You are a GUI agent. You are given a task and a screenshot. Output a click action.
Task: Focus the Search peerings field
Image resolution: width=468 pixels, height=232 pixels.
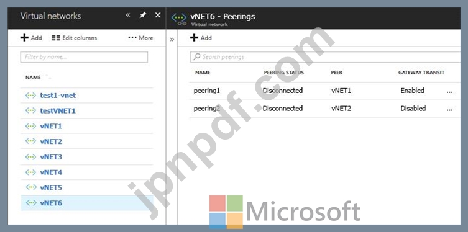pyautogui.click(x=325, y=57)
